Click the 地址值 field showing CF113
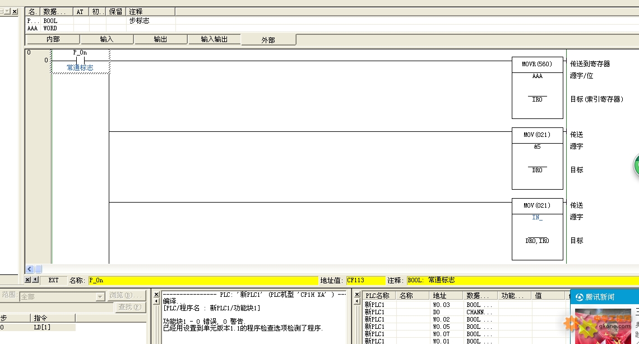This screenshot has height=344, width=639. click(x=365, y=281)
